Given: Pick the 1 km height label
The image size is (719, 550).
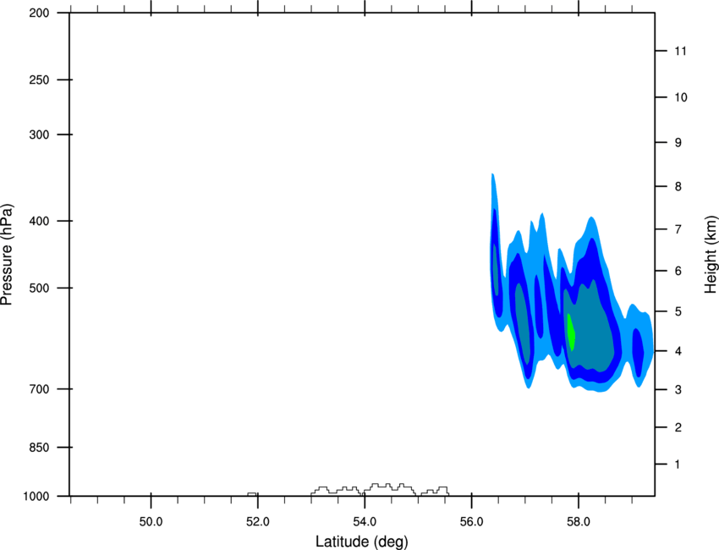Looking at the screenshot, I should click(678, 465).
